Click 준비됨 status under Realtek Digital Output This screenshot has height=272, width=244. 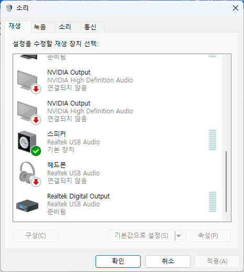point(57,212)
